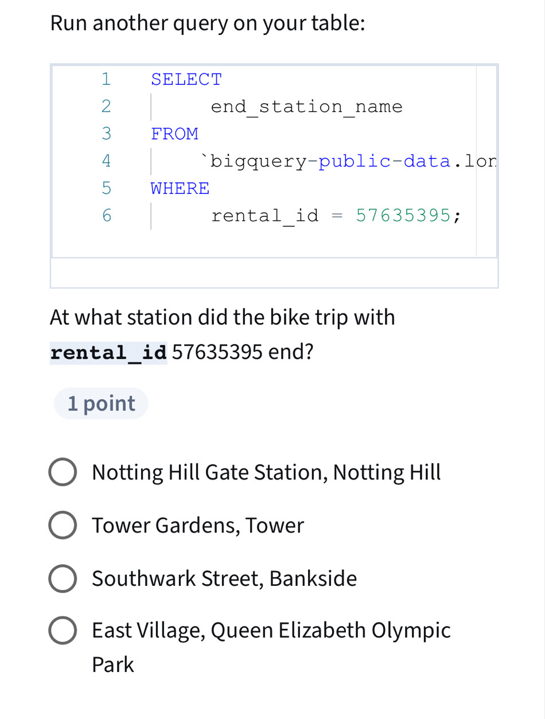Click line number 4 in code gutter
The height and width of the screenshot is (719, 545).
[106, 161]
